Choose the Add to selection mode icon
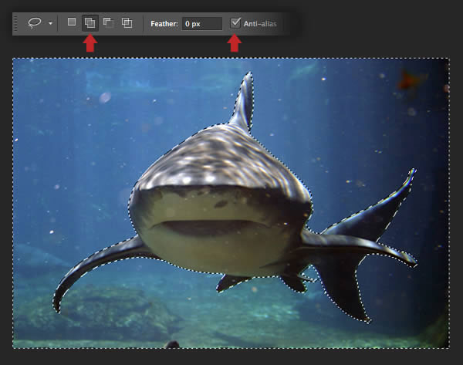 click(x=90, y=22)
